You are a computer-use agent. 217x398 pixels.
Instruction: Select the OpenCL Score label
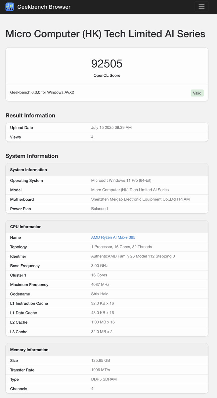[x=107, y=75]
